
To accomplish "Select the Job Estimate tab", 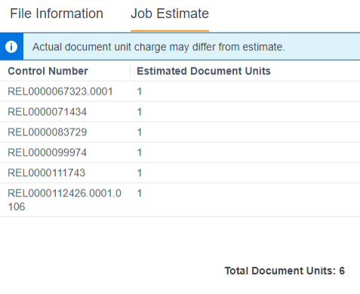I will [x=170, y=14].
